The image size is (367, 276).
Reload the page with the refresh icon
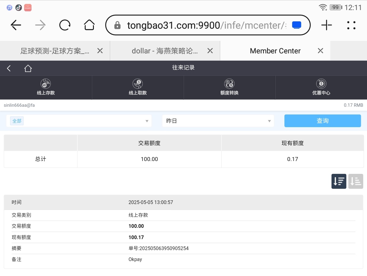tap(65, 25)
